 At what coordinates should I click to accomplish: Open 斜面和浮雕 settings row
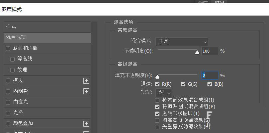[47, 49]
